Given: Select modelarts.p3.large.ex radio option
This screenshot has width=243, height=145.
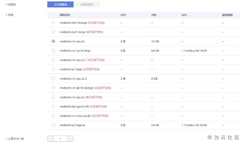Looking at the screenshot, I should pyautogui.click(x=53, y=125).
